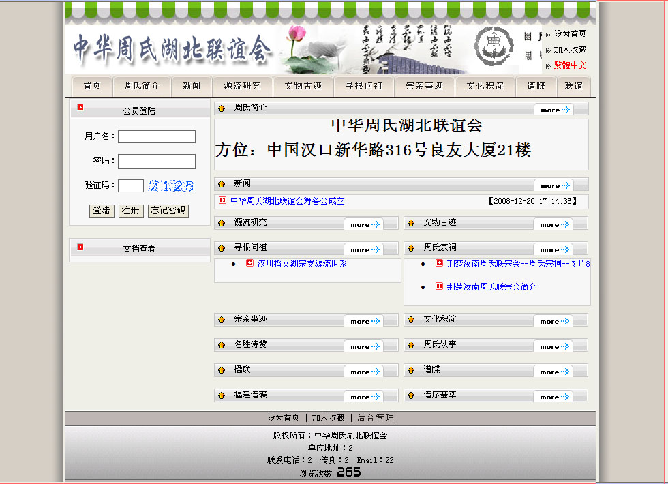Select the 首页 navigation tab

[x=92, y=86]
